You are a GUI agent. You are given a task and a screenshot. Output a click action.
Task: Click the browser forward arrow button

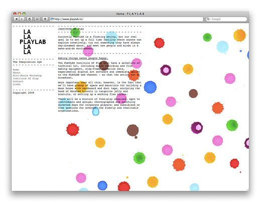[x=22, y=19]
